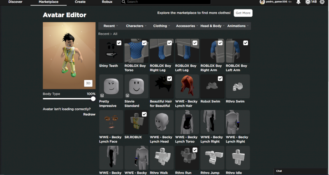
Task: Click the Redraw link
Action: point(89,114)
